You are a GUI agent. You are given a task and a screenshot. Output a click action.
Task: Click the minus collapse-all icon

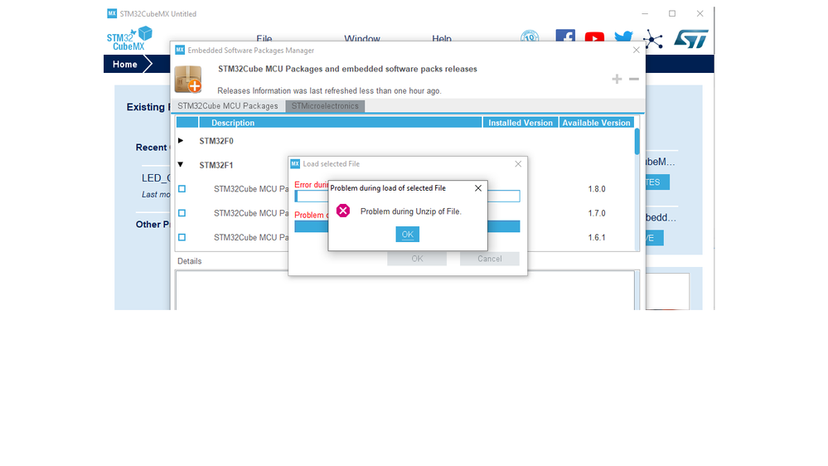point(634,80)
